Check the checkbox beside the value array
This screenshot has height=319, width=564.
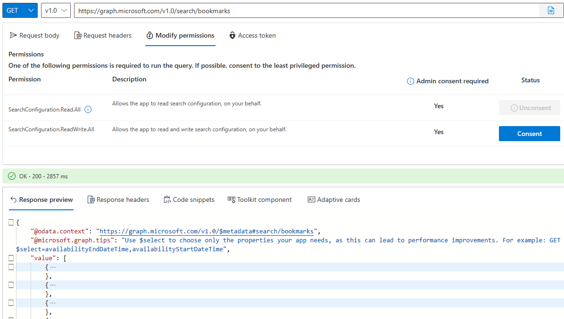coord(11,258)
